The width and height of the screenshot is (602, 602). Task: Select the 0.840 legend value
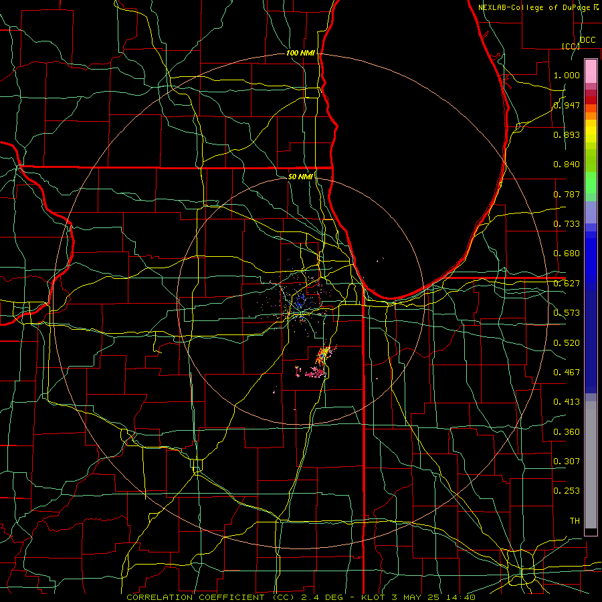tap(567, 165)
